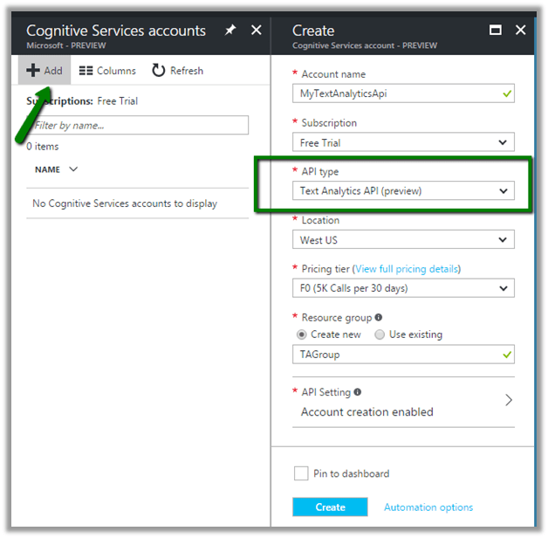The height and width of the screenshot is (538, 548).
Task: Click the Resource group info icon
Action: (378, 318)
